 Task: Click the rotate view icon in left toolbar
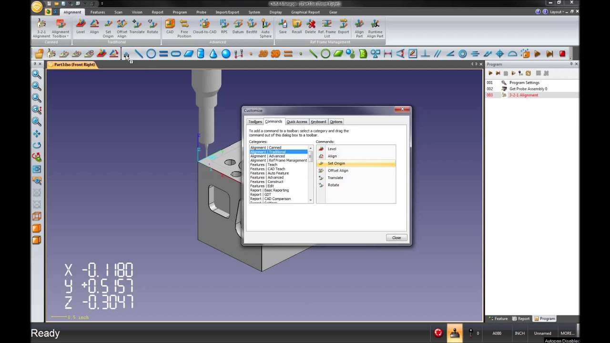(36, 145)
